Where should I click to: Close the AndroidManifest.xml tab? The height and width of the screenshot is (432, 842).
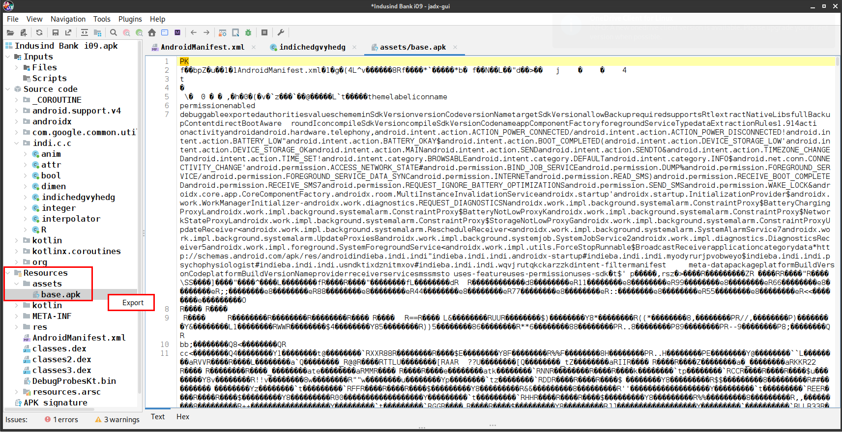[254, 47]
